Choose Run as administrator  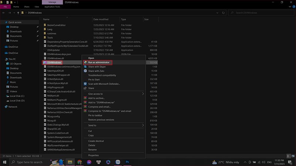tap(99, 62)
